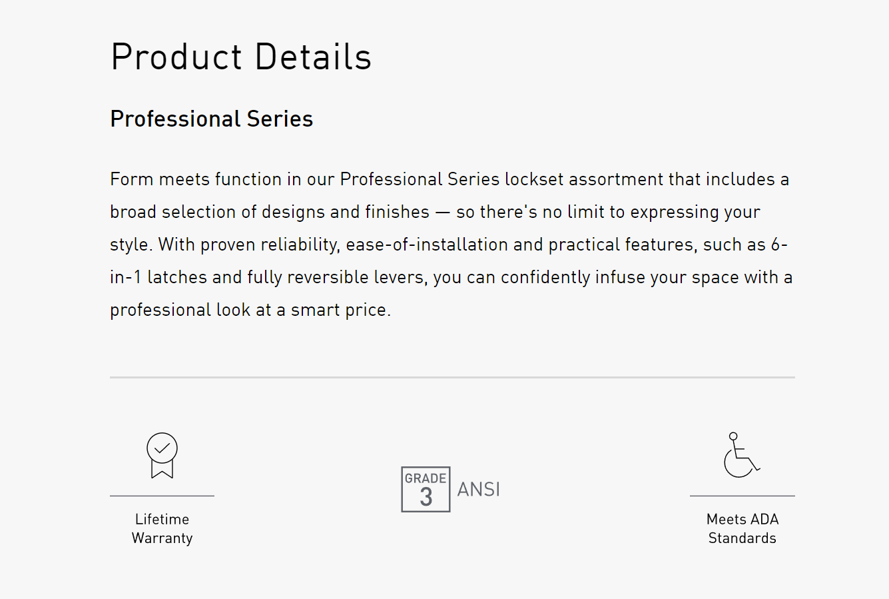Click the underline beneath the wheelchair icon
This screenshot has height=599, width=889.
pyautogui.click(x=742, y=496)
